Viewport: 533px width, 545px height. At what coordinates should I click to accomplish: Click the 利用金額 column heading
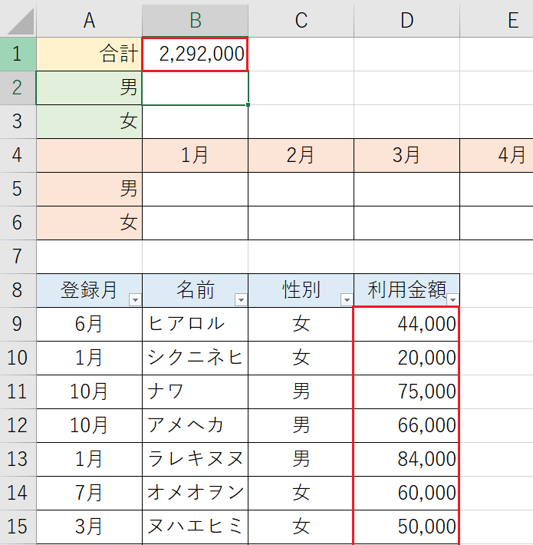point(407,290)
